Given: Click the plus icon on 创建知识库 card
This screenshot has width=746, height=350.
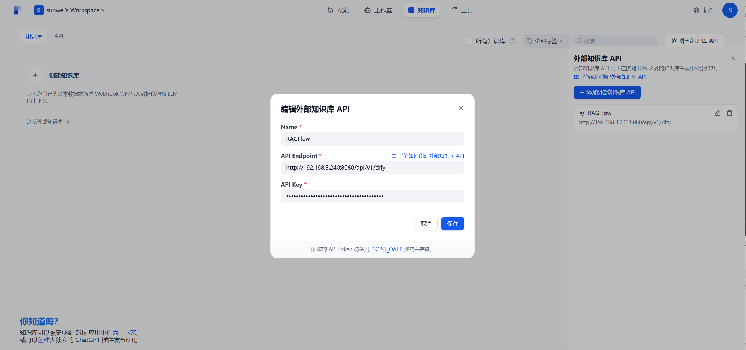Looking at the screenshot, I should coord(35,75).
